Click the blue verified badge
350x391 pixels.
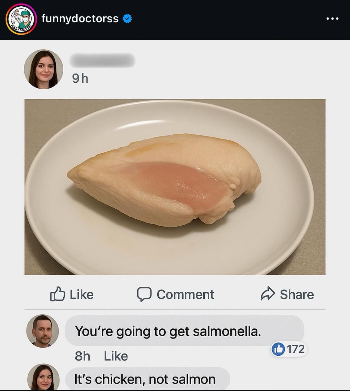click(x=128, y=19)
